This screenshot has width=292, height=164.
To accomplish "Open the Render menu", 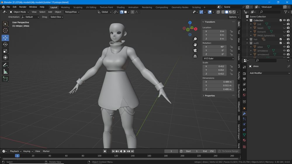I will (23, 7).
